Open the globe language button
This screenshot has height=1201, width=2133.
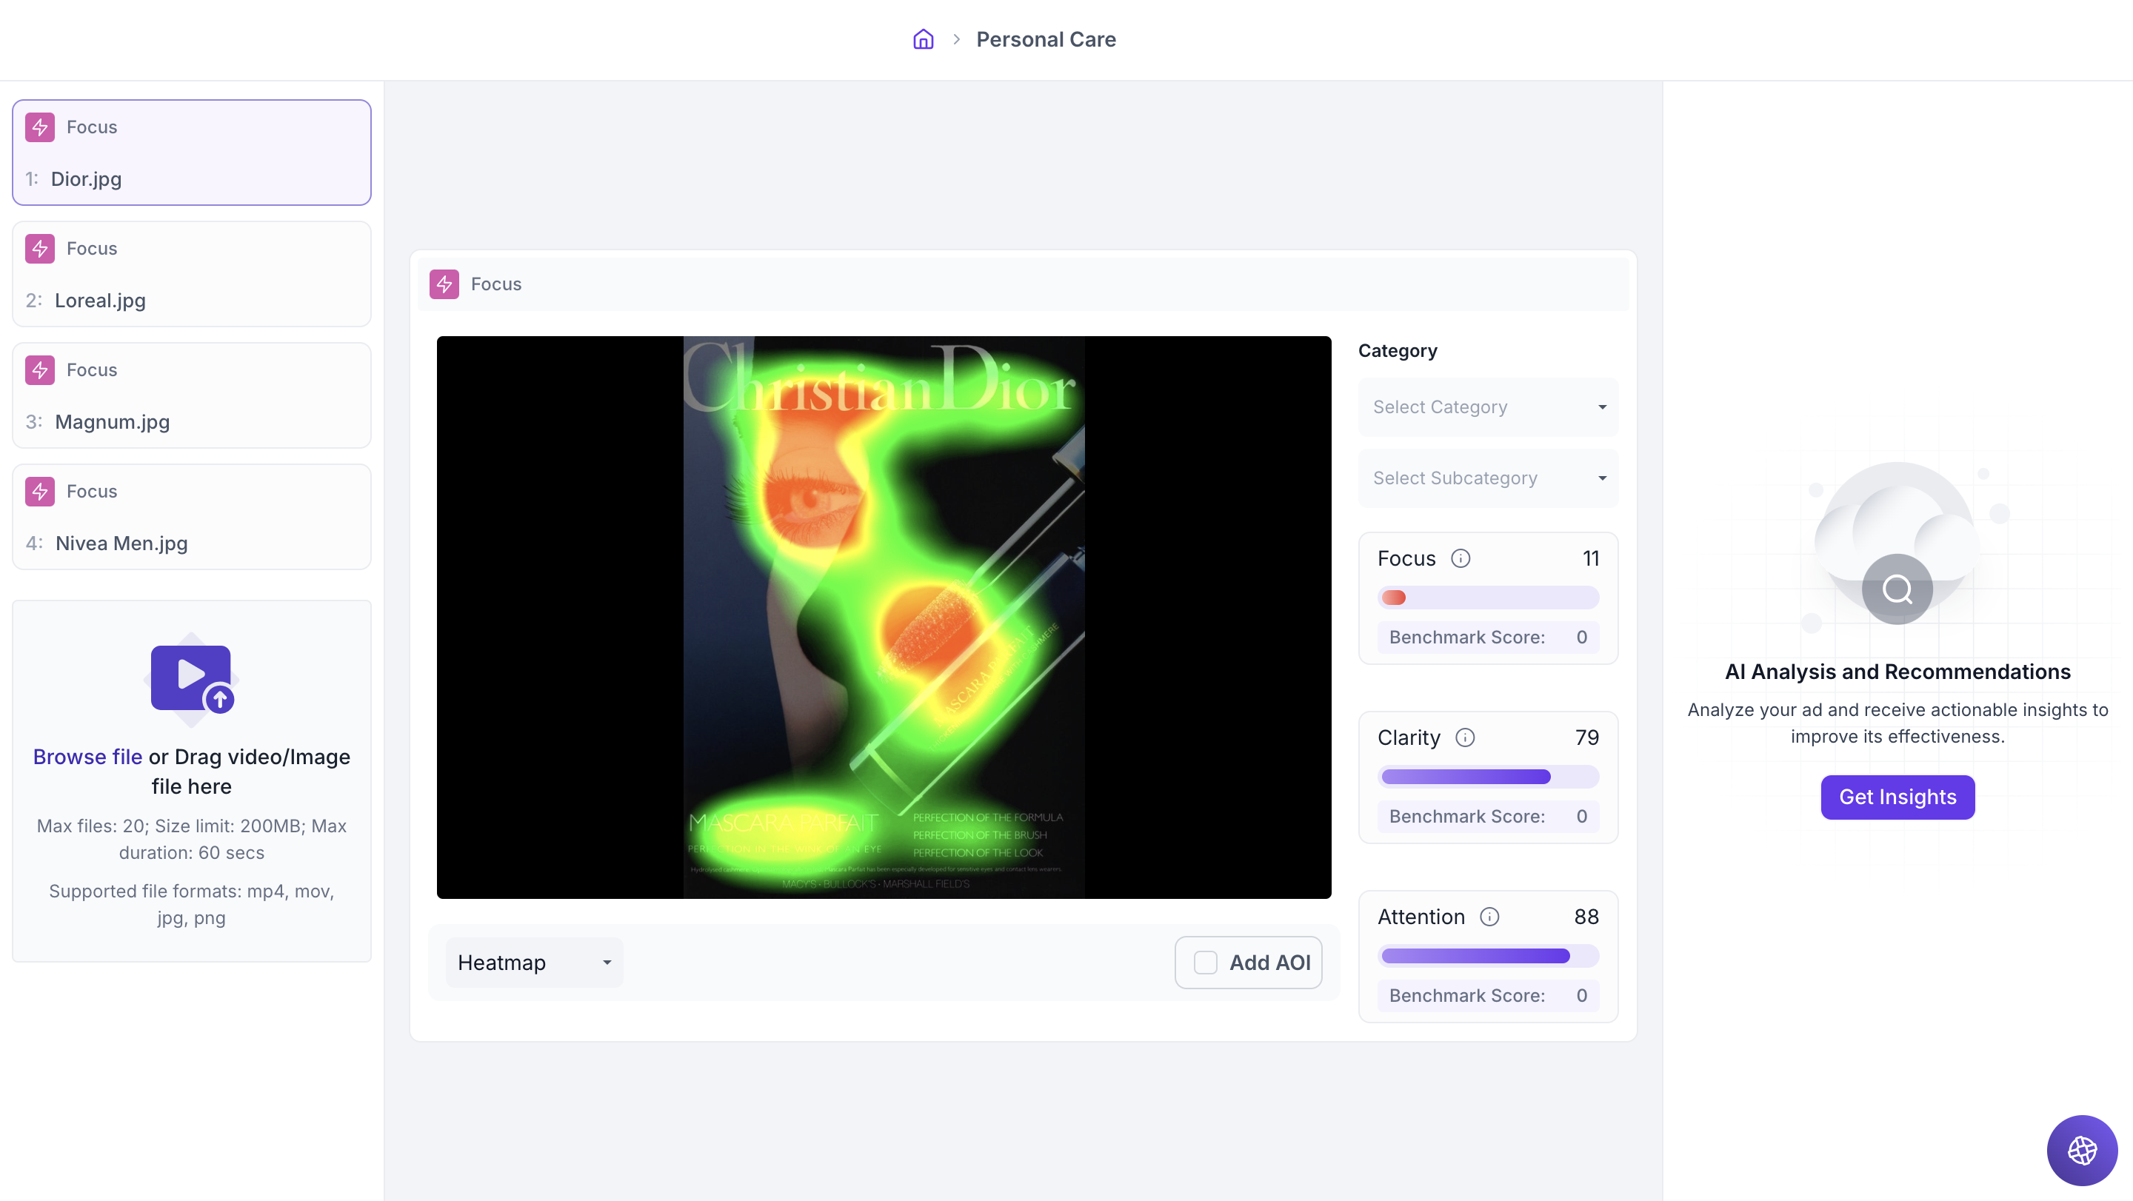click(x=2082, y=1150)
